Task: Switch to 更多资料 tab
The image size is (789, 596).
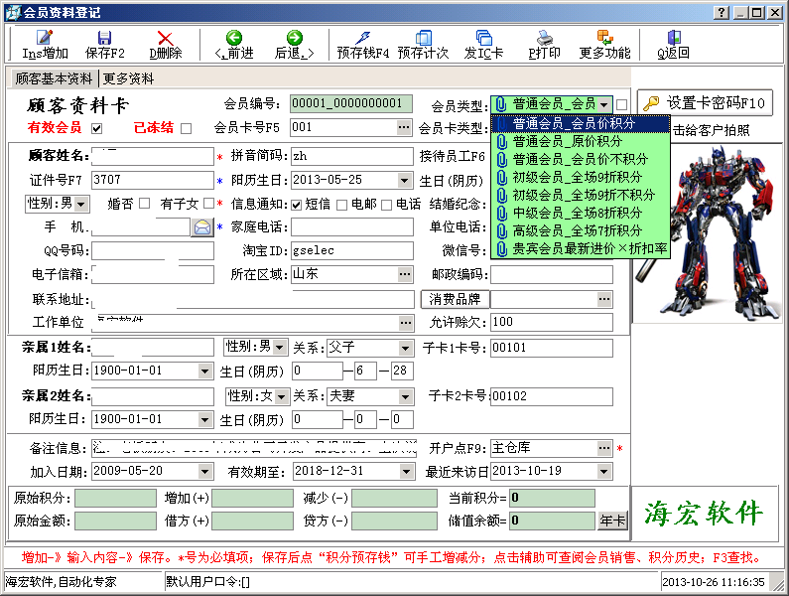Action: coord(128,78)
